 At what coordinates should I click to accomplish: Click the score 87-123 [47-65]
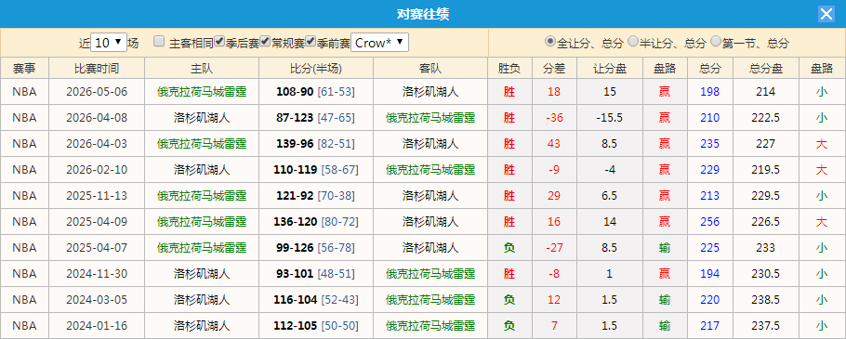click(x=316, y=118)
